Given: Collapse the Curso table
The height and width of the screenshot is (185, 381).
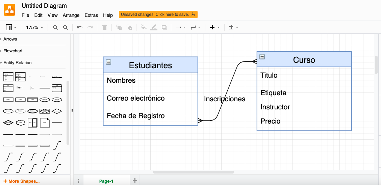Looking at the screenshot, I should click(262, 57).
